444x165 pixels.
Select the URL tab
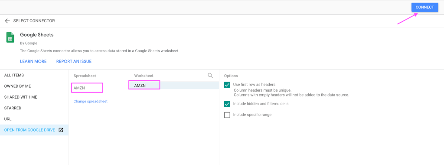pos(8,119)
